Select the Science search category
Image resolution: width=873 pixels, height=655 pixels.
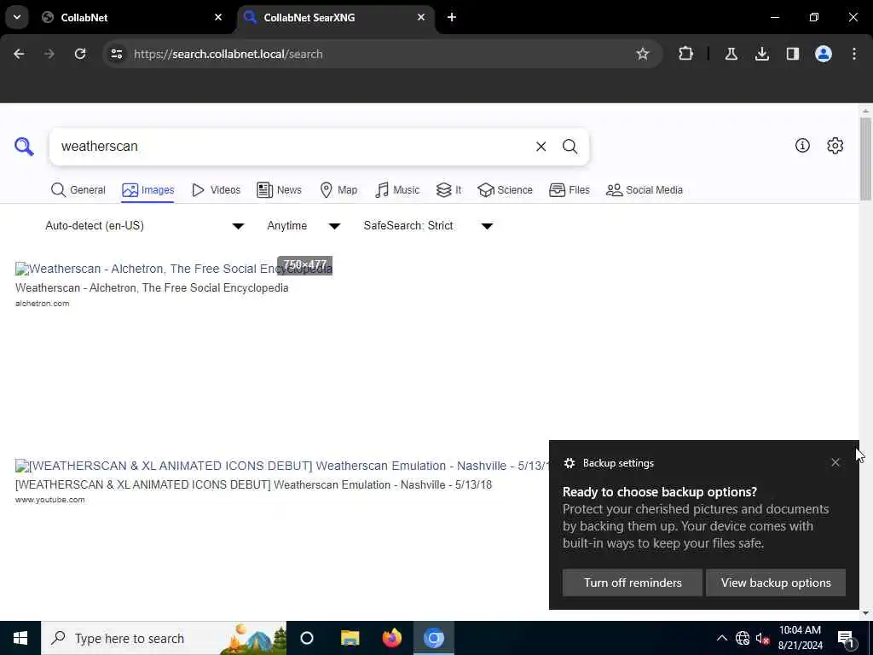[505, 190]
